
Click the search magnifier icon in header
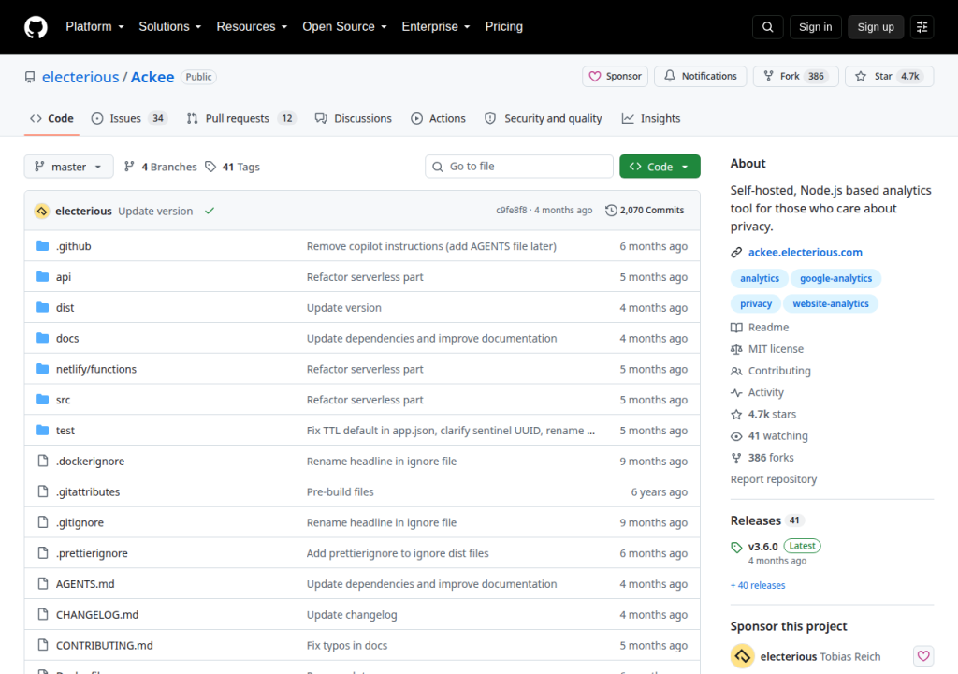(x=767, y=27)
